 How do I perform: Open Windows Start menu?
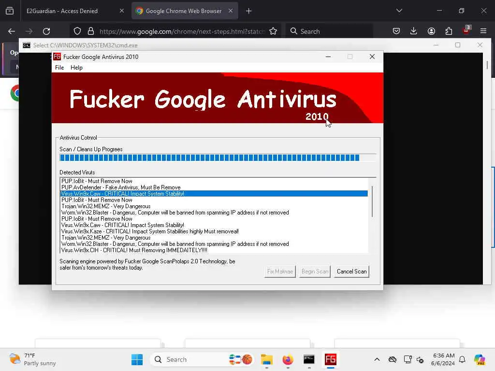coord(137,359)
